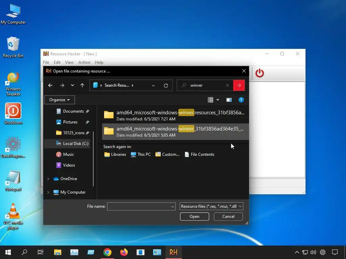The height and width of the screenshot is (259, 346).
Task: Open the Recycle Bin desktop icon
Action: [13, 47]
